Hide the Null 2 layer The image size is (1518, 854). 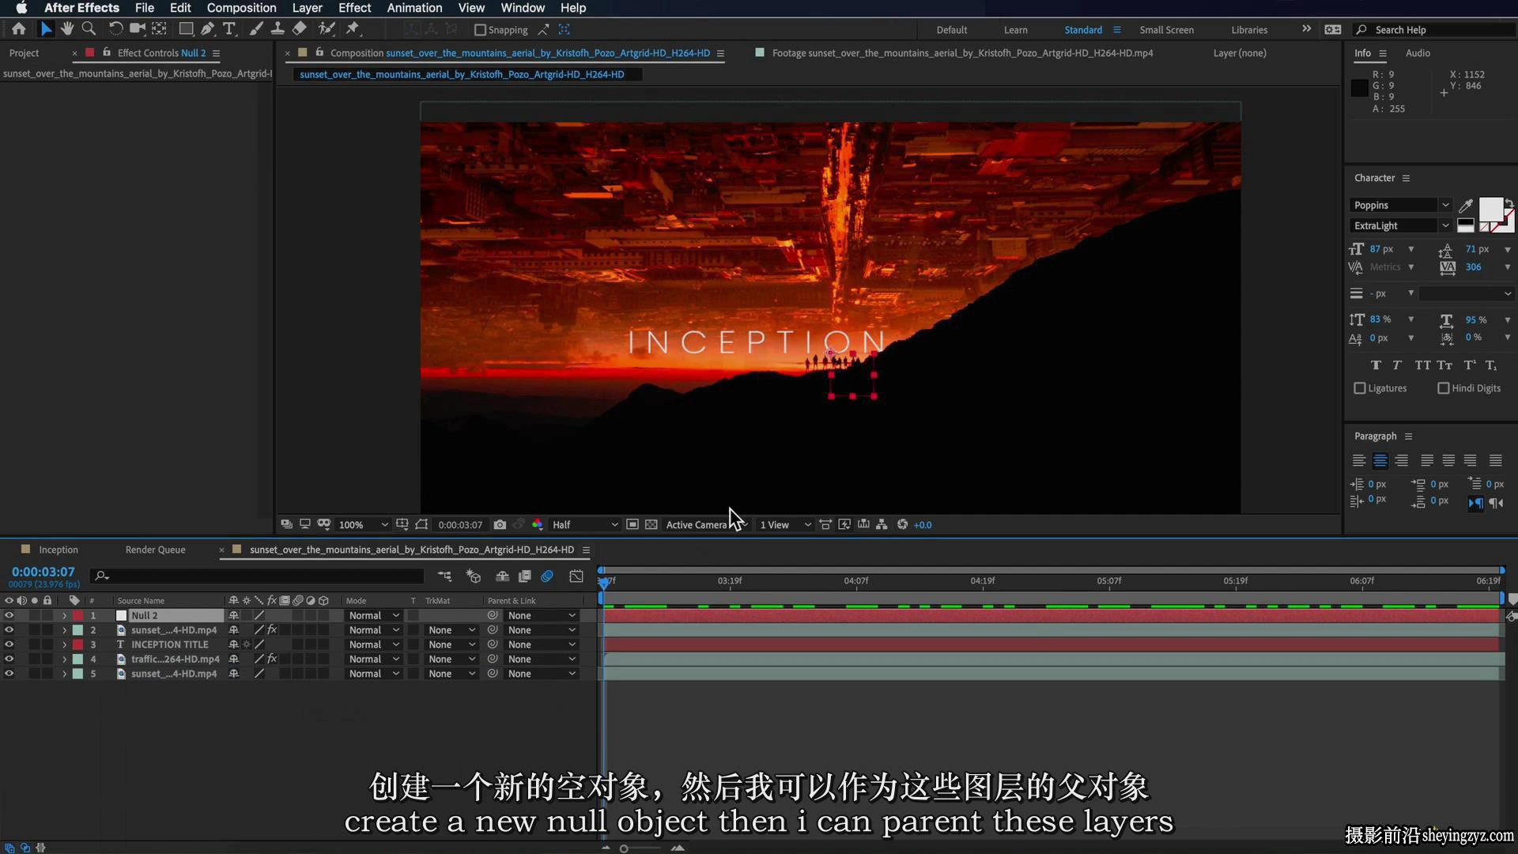coord(9,615)
